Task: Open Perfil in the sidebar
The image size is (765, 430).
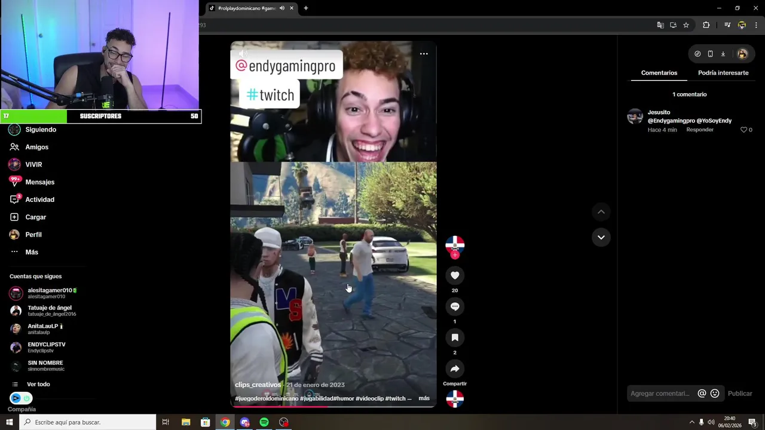Action: [26, 235]
